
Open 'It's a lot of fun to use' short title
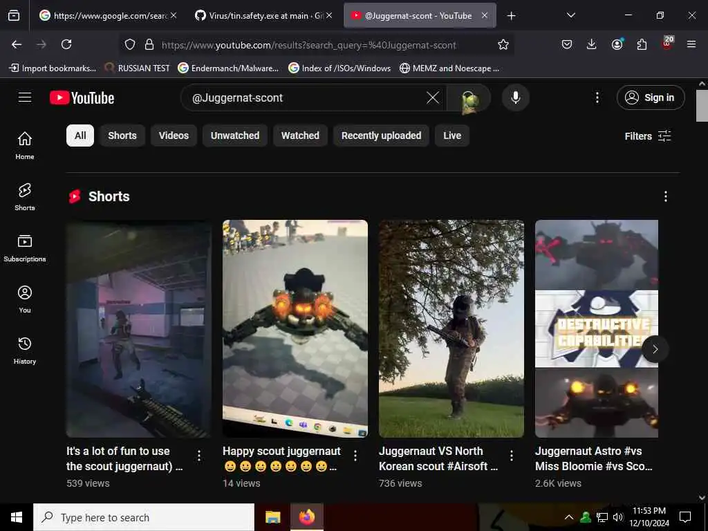tap(124, 458)
